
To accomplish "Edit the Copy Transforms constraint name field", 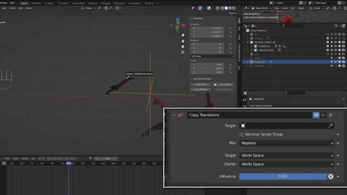I will (x=249, y=115).
